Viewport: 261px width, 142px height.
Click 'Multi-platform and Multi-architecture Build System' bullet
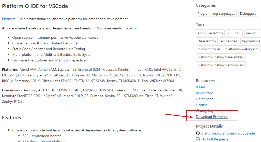click(53, 54)
